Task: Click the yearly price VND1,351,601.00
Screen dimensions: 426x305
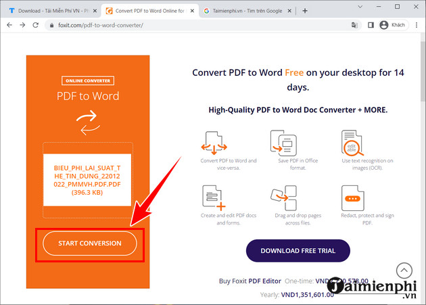Action: pos(307,295)
